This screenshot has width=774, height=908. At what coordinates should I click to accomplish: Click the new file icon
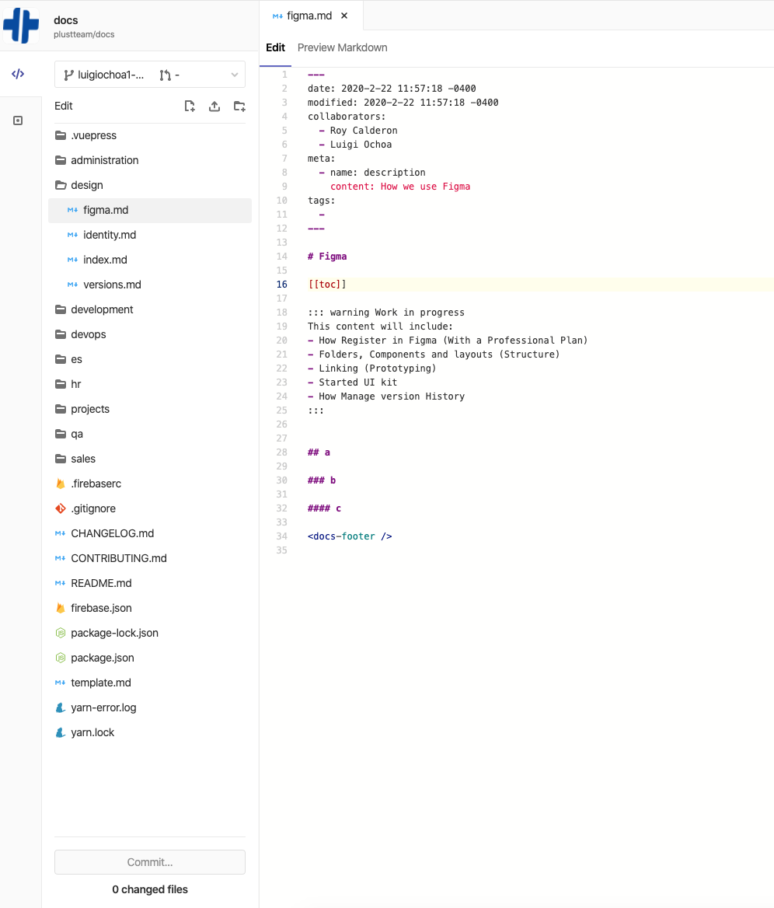pyautogui.click(x=190, y=107)
